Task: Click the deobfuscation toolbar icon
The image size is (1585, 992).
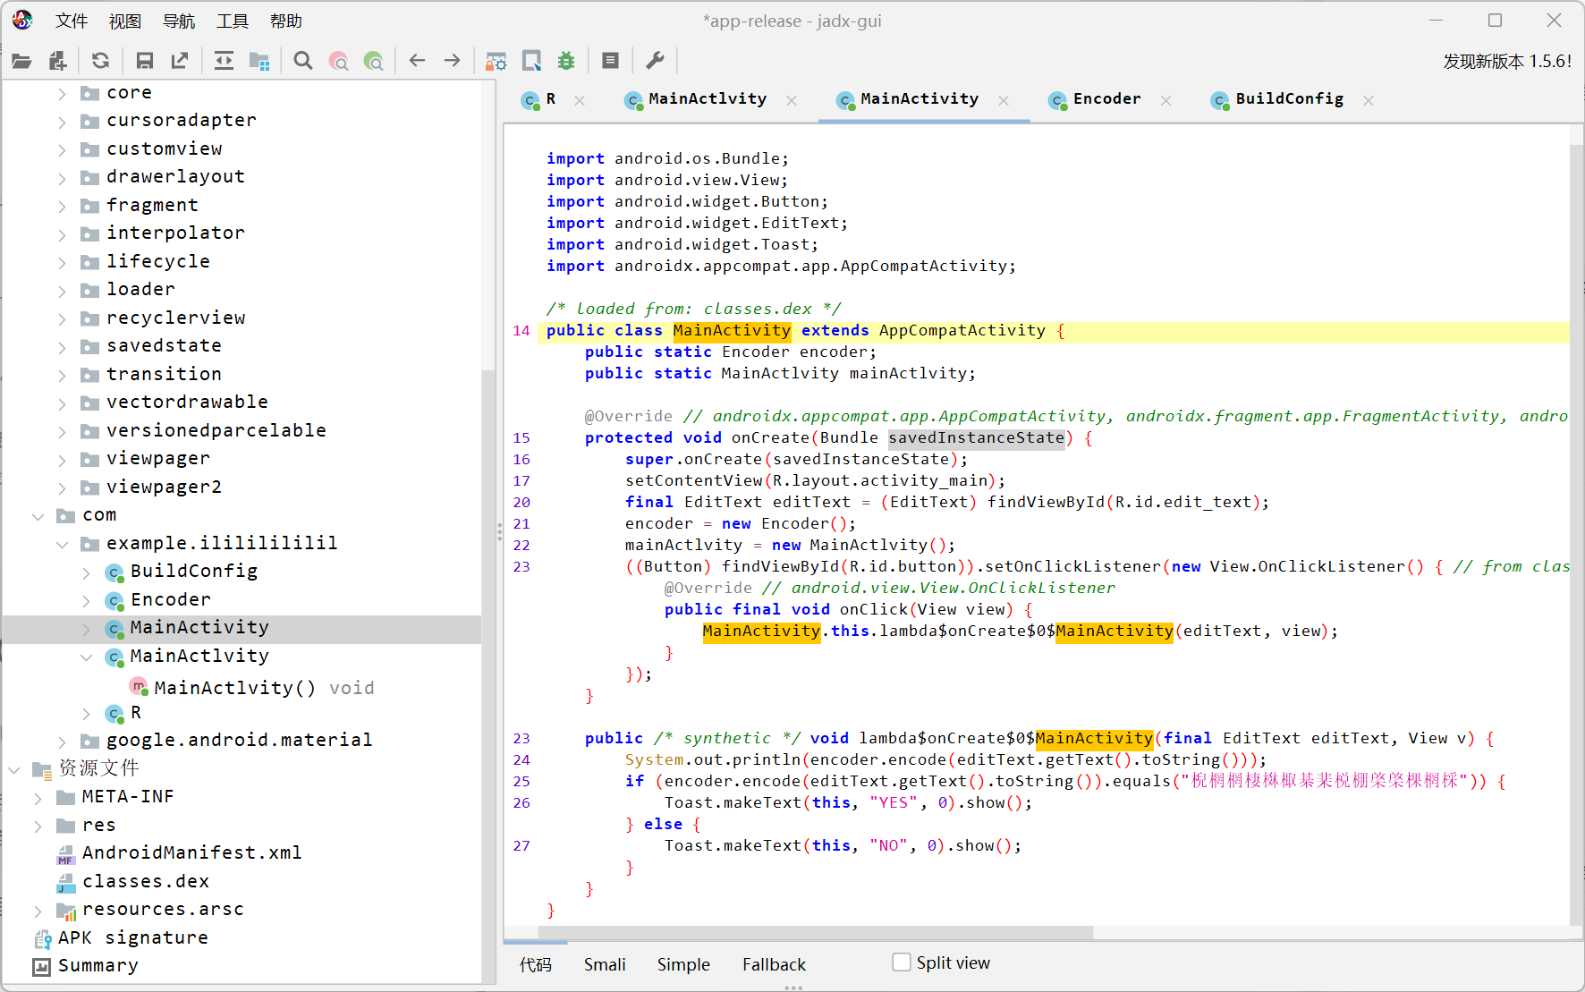Action: point(496,61)
